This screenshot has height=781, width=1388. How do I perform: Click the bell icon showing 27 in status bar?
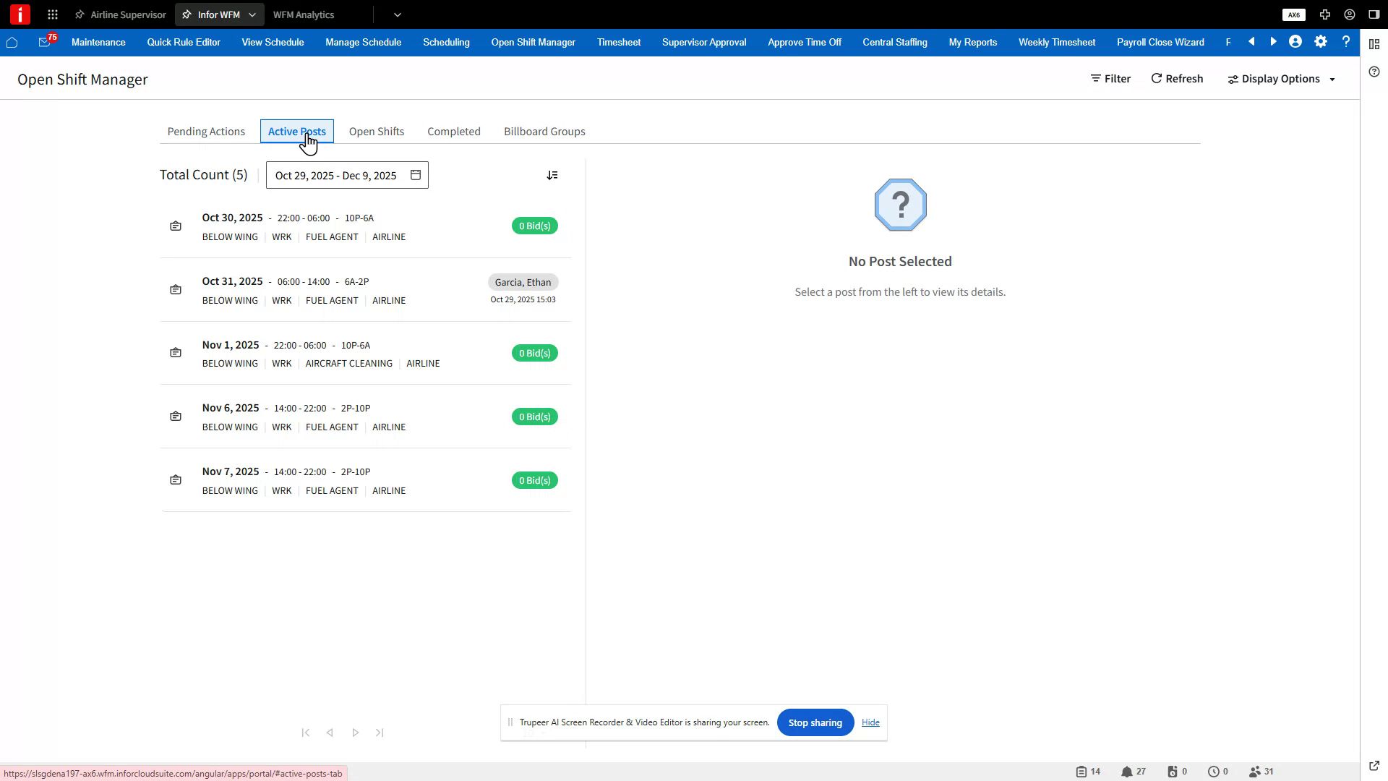click(1126, 771)
